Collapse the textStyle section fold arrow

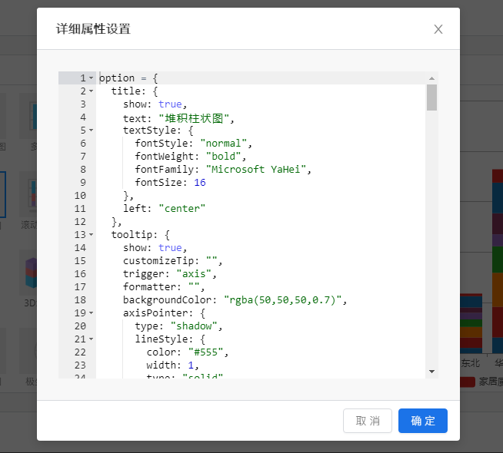(92, 131)
